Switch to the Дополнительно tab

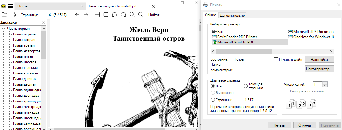(x=232, y=16)
